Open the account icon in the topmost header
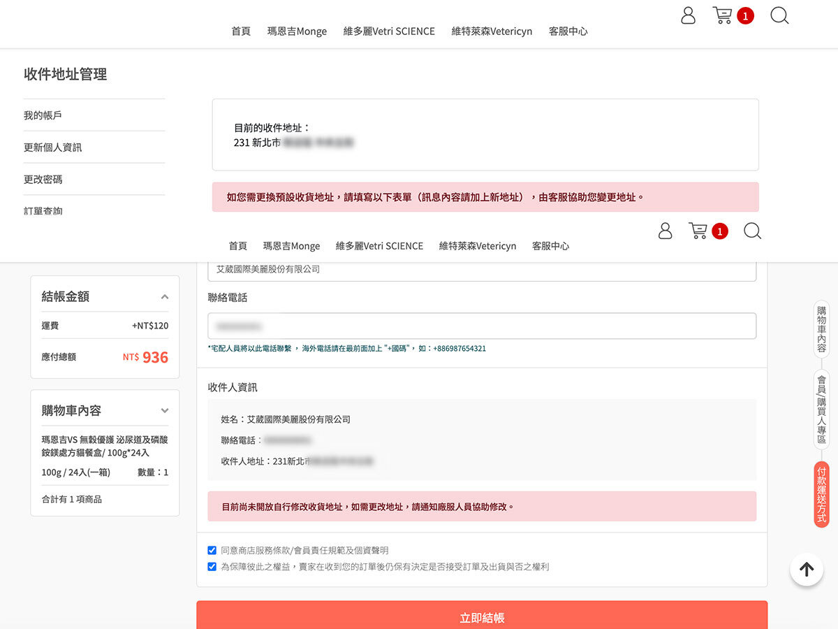 pyautogui.click(x=688, y=15)
